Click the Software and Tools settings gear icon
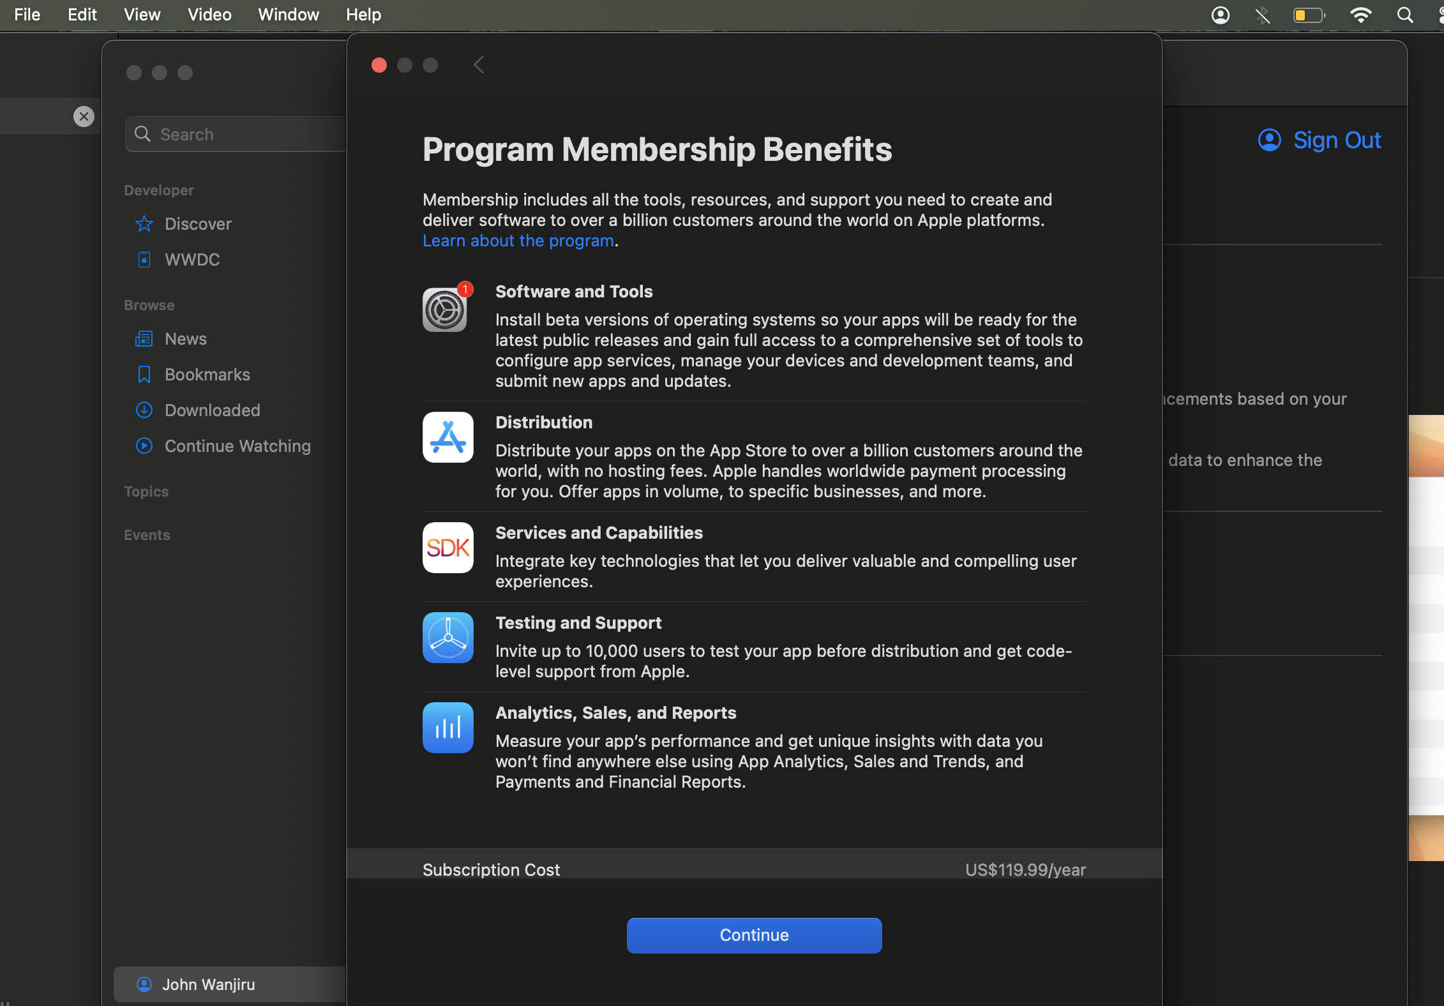This screenshot has height=1006, width=1444. 445,310
